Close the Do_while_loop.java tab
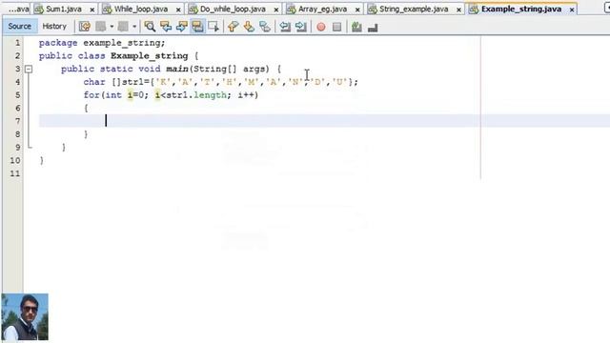This screenshot has width=610, height=343. click(x=276, y=10)
